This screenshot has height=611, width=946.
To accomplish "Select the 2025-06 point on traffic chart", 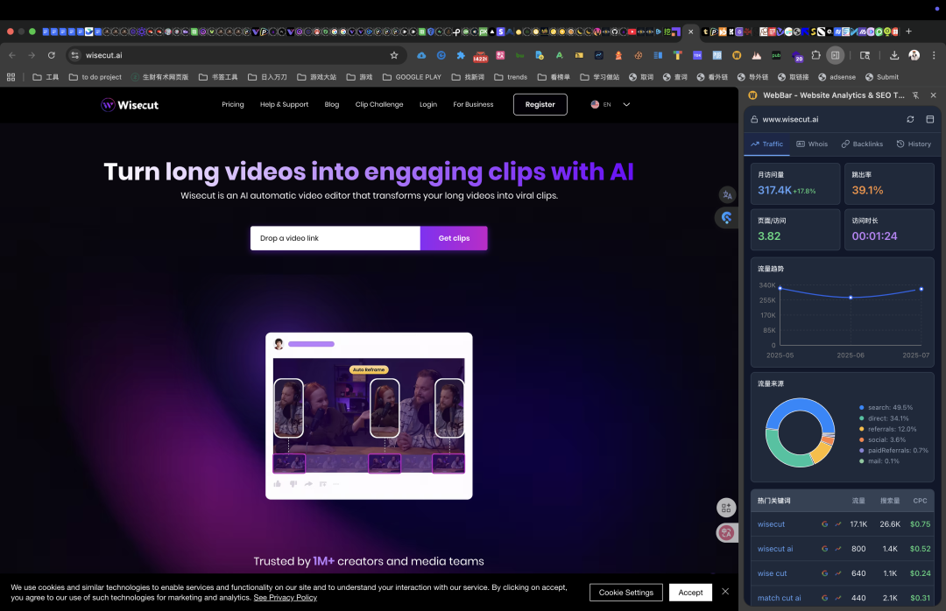I will (x=851, y=298).
